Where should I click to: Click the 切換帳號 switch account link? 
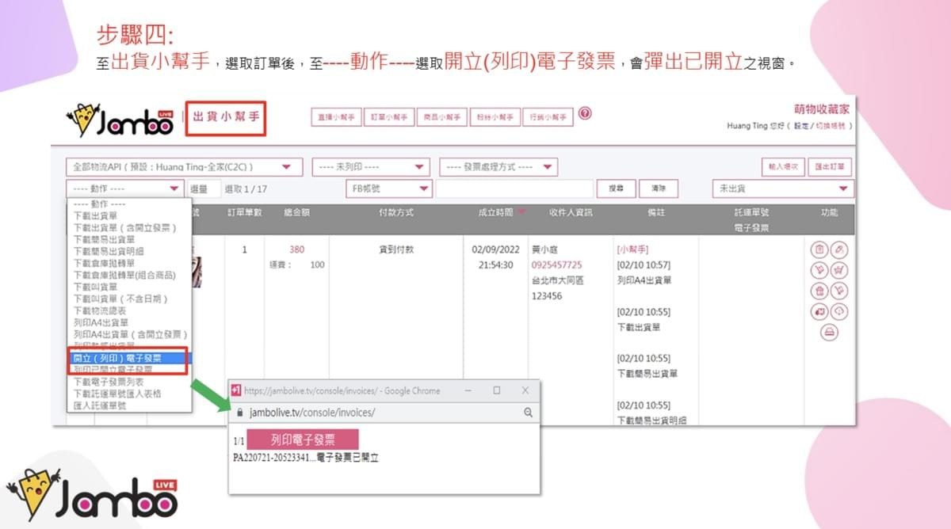tap(831, 126)
